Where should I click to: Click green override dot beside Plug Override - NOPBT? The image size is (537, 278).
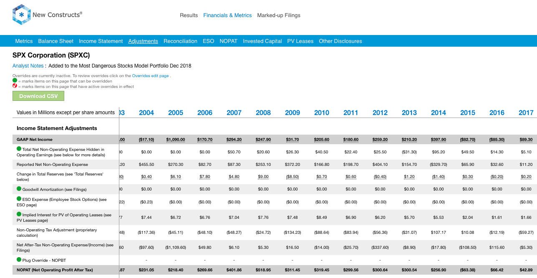click(19, 260)
